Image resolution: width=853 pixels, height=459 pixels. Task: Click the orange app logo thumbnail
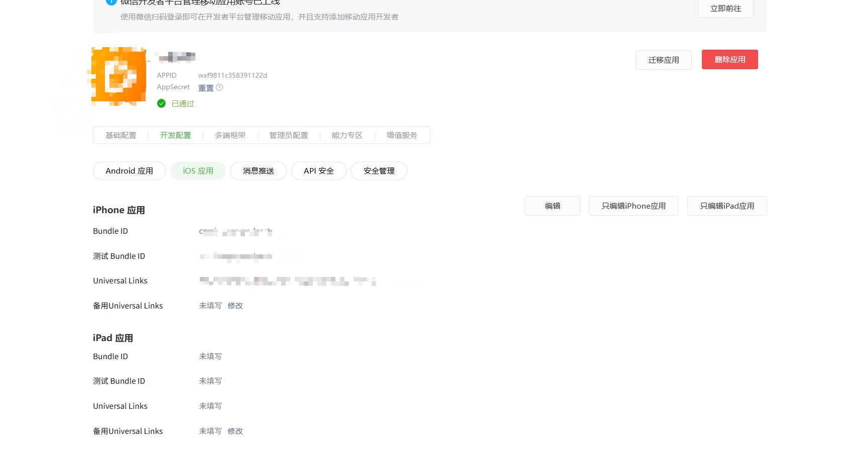pos(118,77)
